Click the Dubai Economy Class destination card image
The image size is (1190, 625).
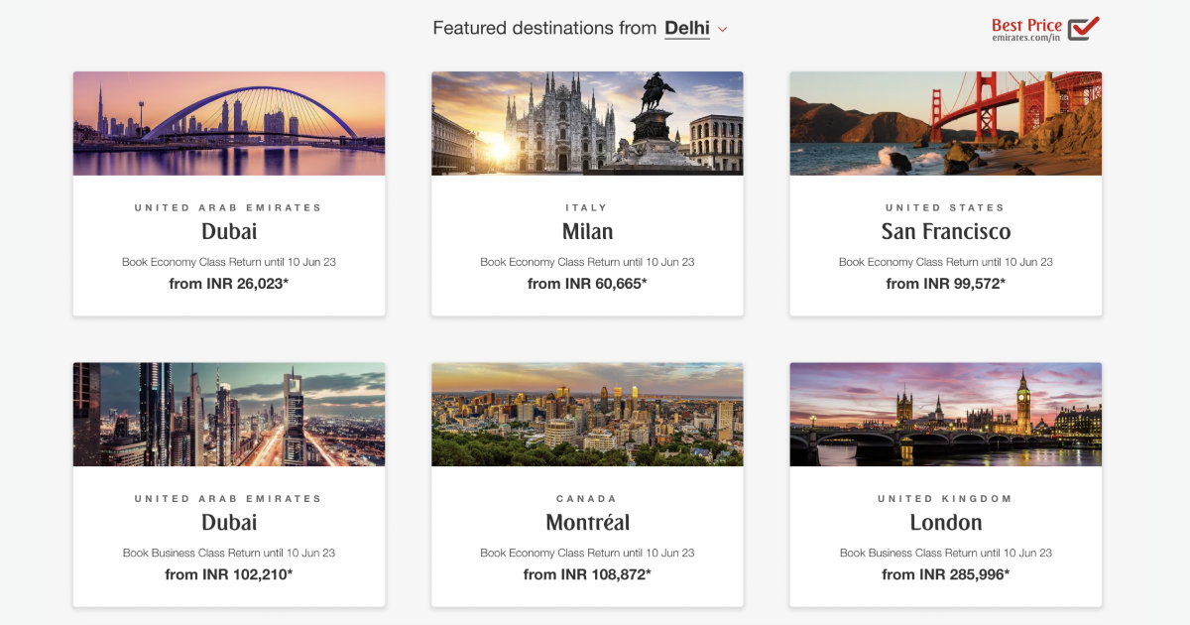pos(228,123)
